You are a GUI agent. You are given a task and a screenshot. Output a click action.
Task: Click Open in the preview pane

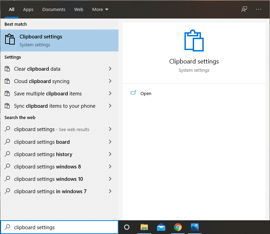click(x=146, y=93)
